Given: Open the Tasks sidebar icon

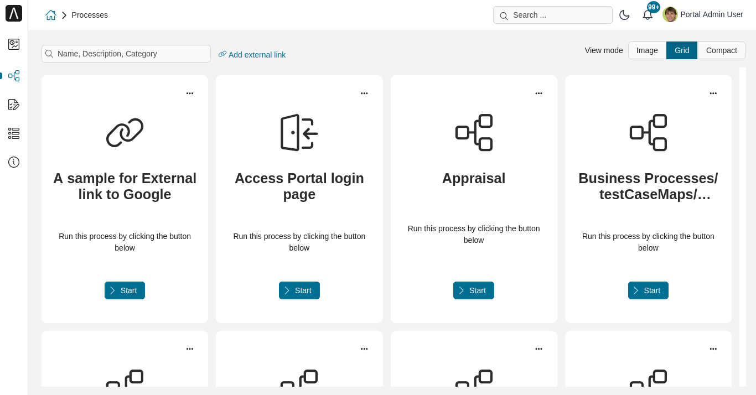Looking at the screenshot, I should click(14, 105).
